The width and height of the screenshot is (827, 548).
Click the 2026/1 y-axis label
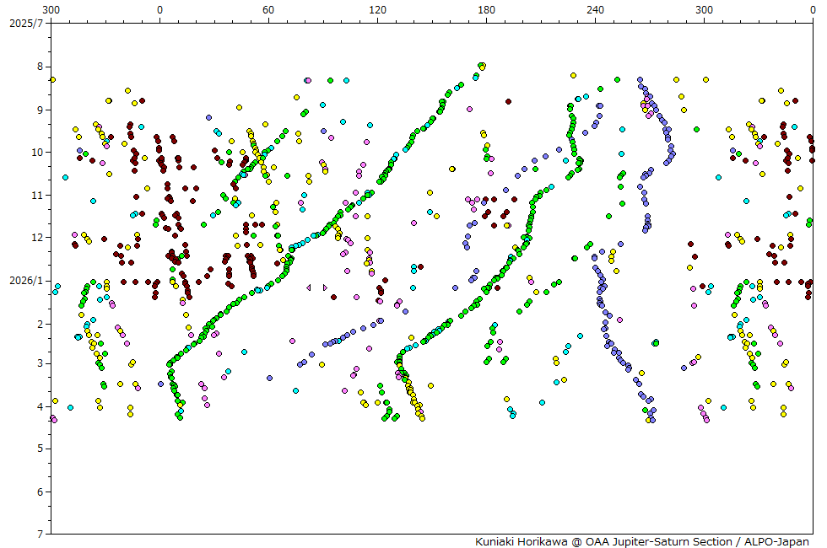pos(25,280)
